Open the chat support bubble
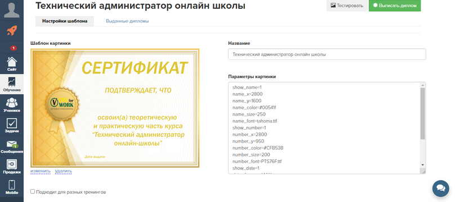The width and height of the screenshot is (456, 202). (441, 189)
